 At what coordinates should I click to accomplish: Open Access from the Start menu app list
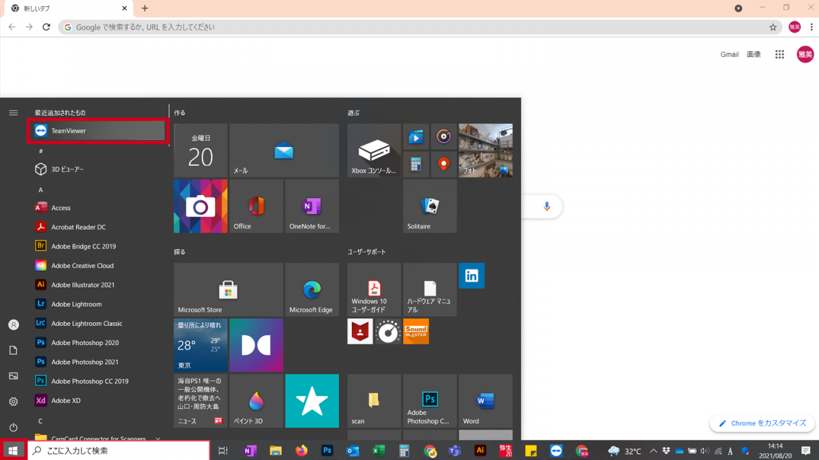(98, 208)
